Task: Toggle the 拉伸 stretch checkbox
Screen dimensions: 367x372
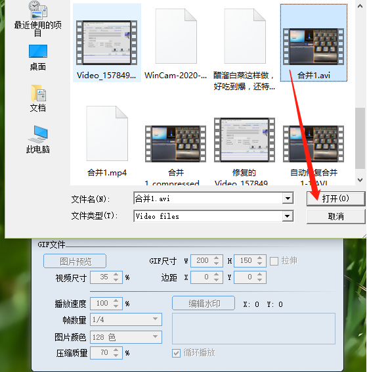Action: pos(274,261)
